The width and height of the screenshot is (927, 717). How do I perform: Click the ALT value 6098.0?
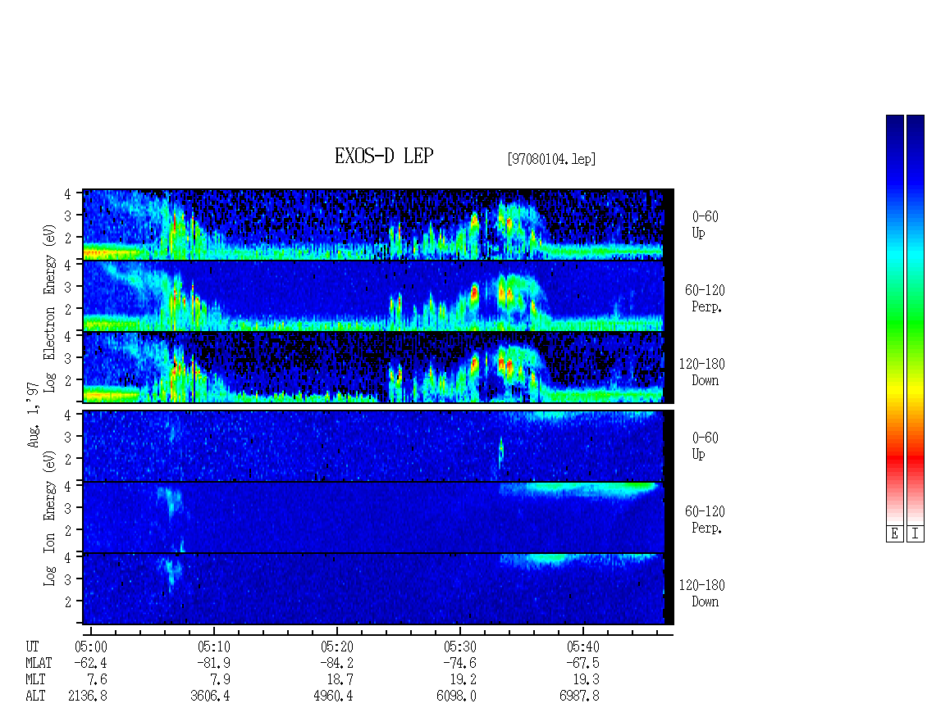coord(456,697)
